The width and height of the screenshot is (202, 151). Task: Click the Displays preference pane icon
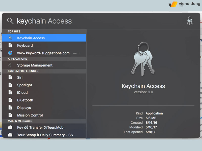pos(10,108)
